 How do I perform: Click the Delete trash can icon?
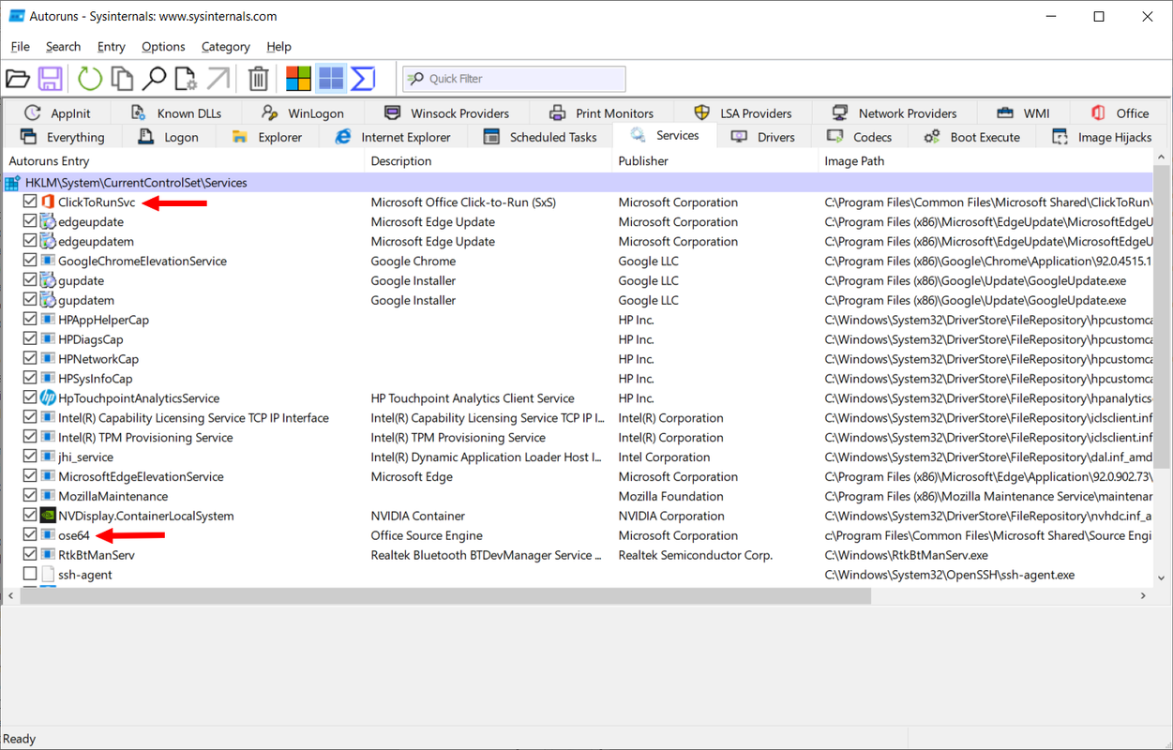[x=259, y=79]
